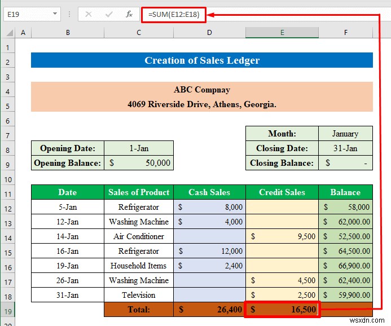Viewport: 391px width, 326px height.
Task: Select the '31-Jan' date cell in row 18
Action: (68, 295)
